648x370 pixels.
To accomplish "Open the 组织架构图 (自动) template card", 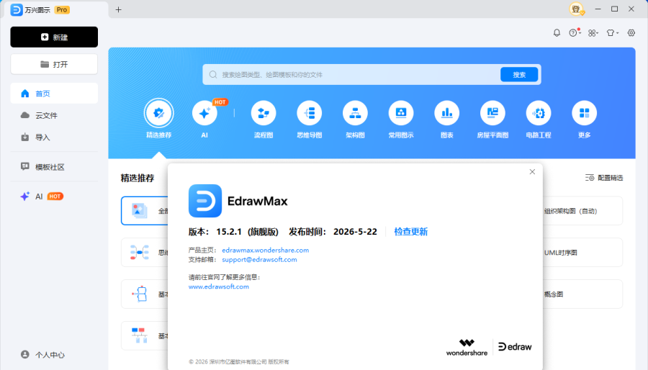I will click(582, 211).
